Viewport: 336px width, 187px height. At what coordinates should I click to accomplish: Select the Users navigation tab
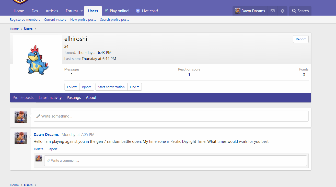tap(93, 11)
